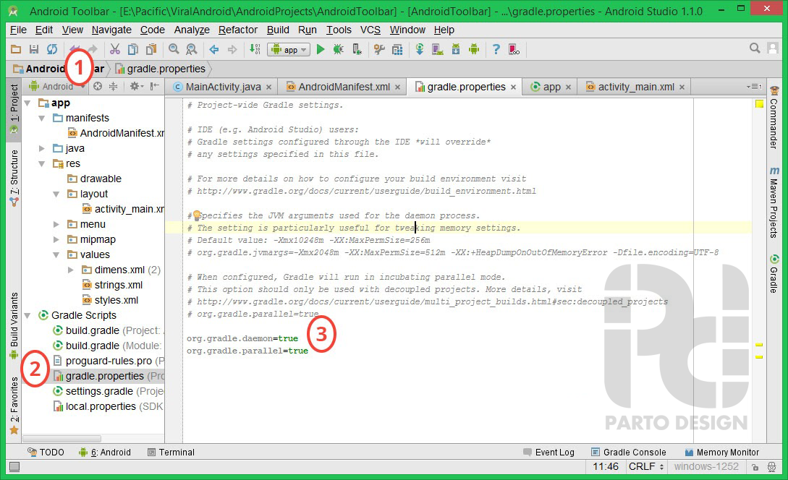Click the Collapse All icon in Project panel

click(114, 86)
